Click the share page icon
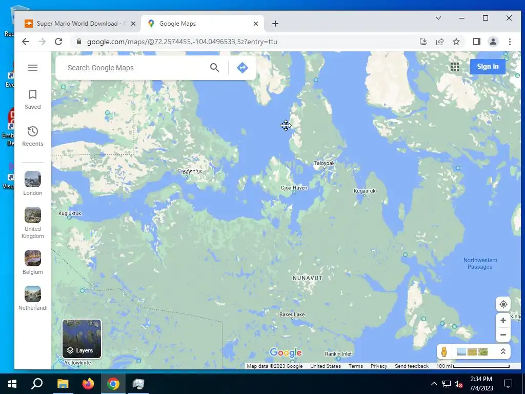Image resolution: width=525 pixels, height=394 pixels. click(x=439, y=42)
